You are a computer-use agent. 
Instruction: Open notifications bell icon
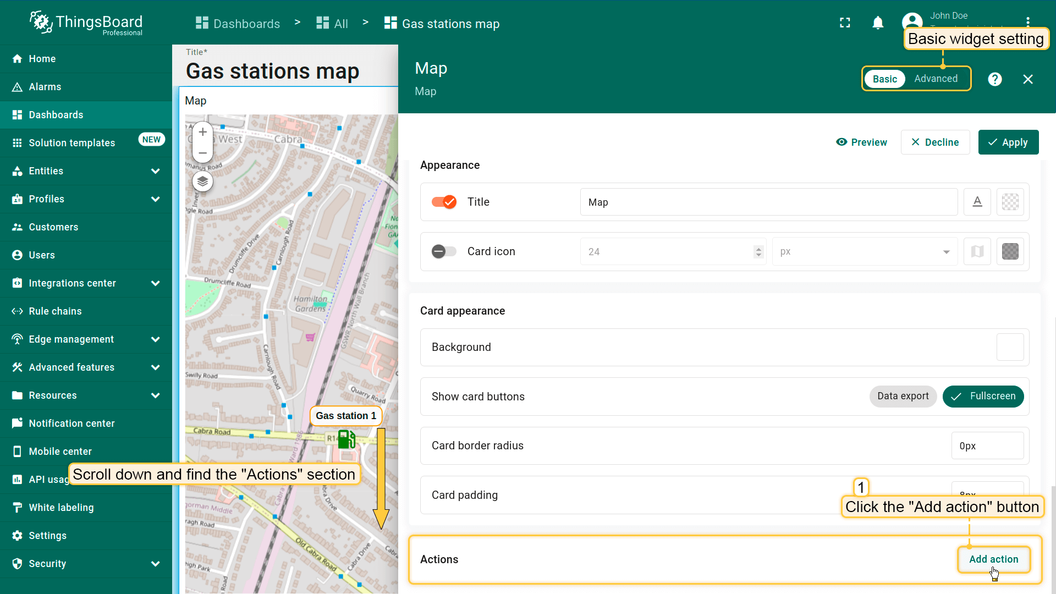pyautogui.click(x=878, y=23)
